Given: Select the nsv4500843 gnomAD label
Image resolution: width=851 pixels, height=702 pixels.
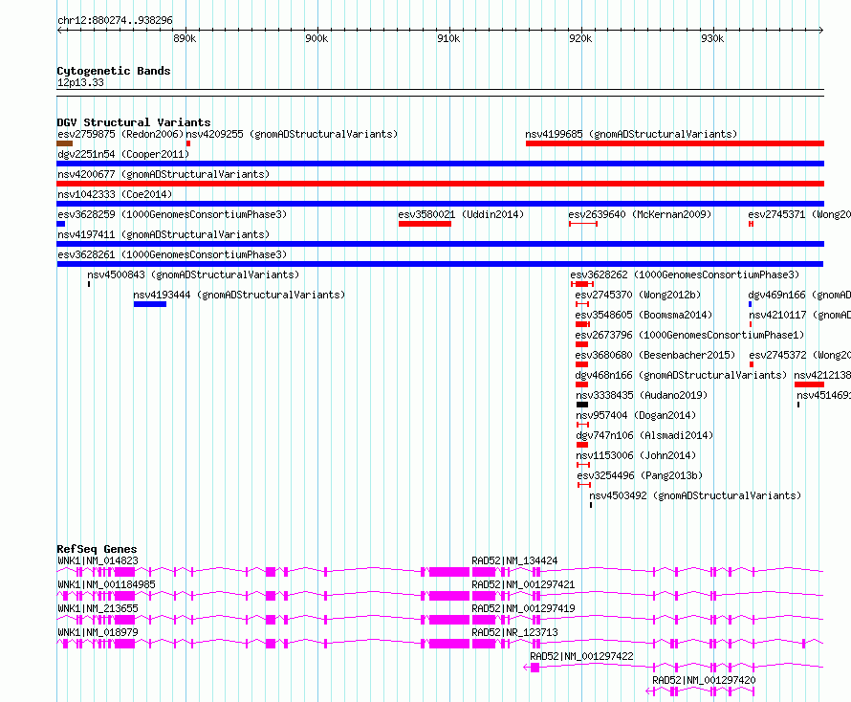Looking at the screenshot, I should coord(193,274).
